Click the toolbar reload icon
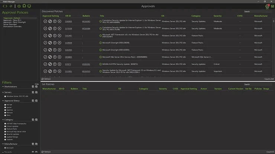This screenshot has height=154, width=275. 11,6
